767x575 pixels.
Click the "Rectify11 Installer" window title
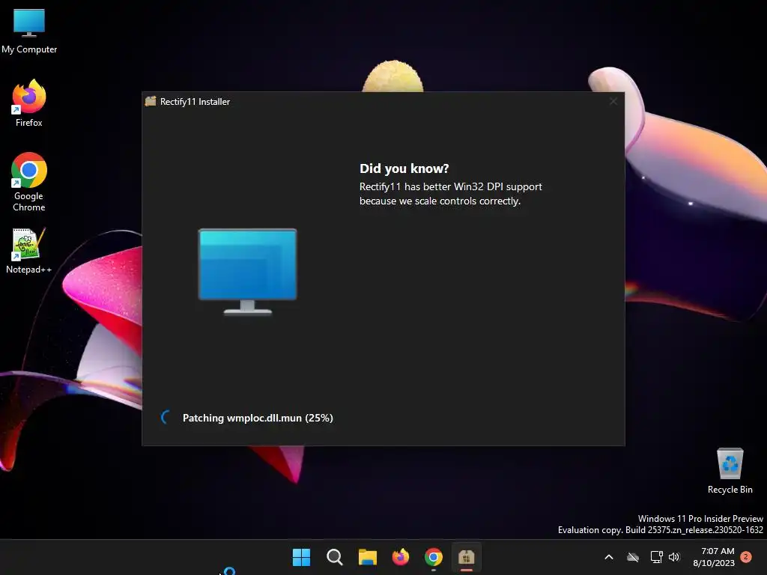(195, 102)
